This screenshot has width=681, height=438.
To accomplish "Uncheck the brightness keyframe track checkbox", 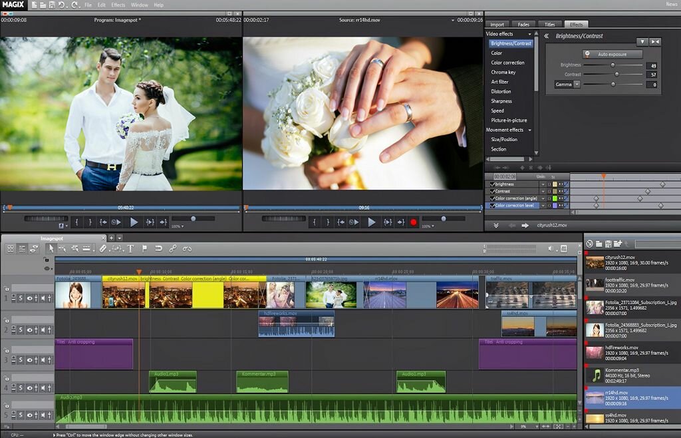I will pos(493,184).
